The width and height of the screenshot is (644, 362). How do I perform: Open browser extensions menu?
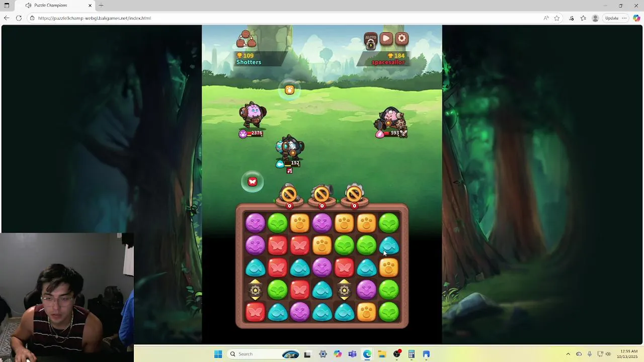point(572,18)
